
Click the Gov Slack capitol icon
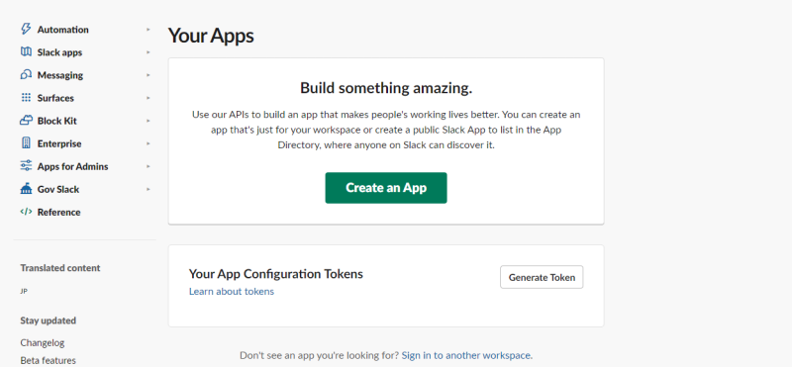(26, 189)
